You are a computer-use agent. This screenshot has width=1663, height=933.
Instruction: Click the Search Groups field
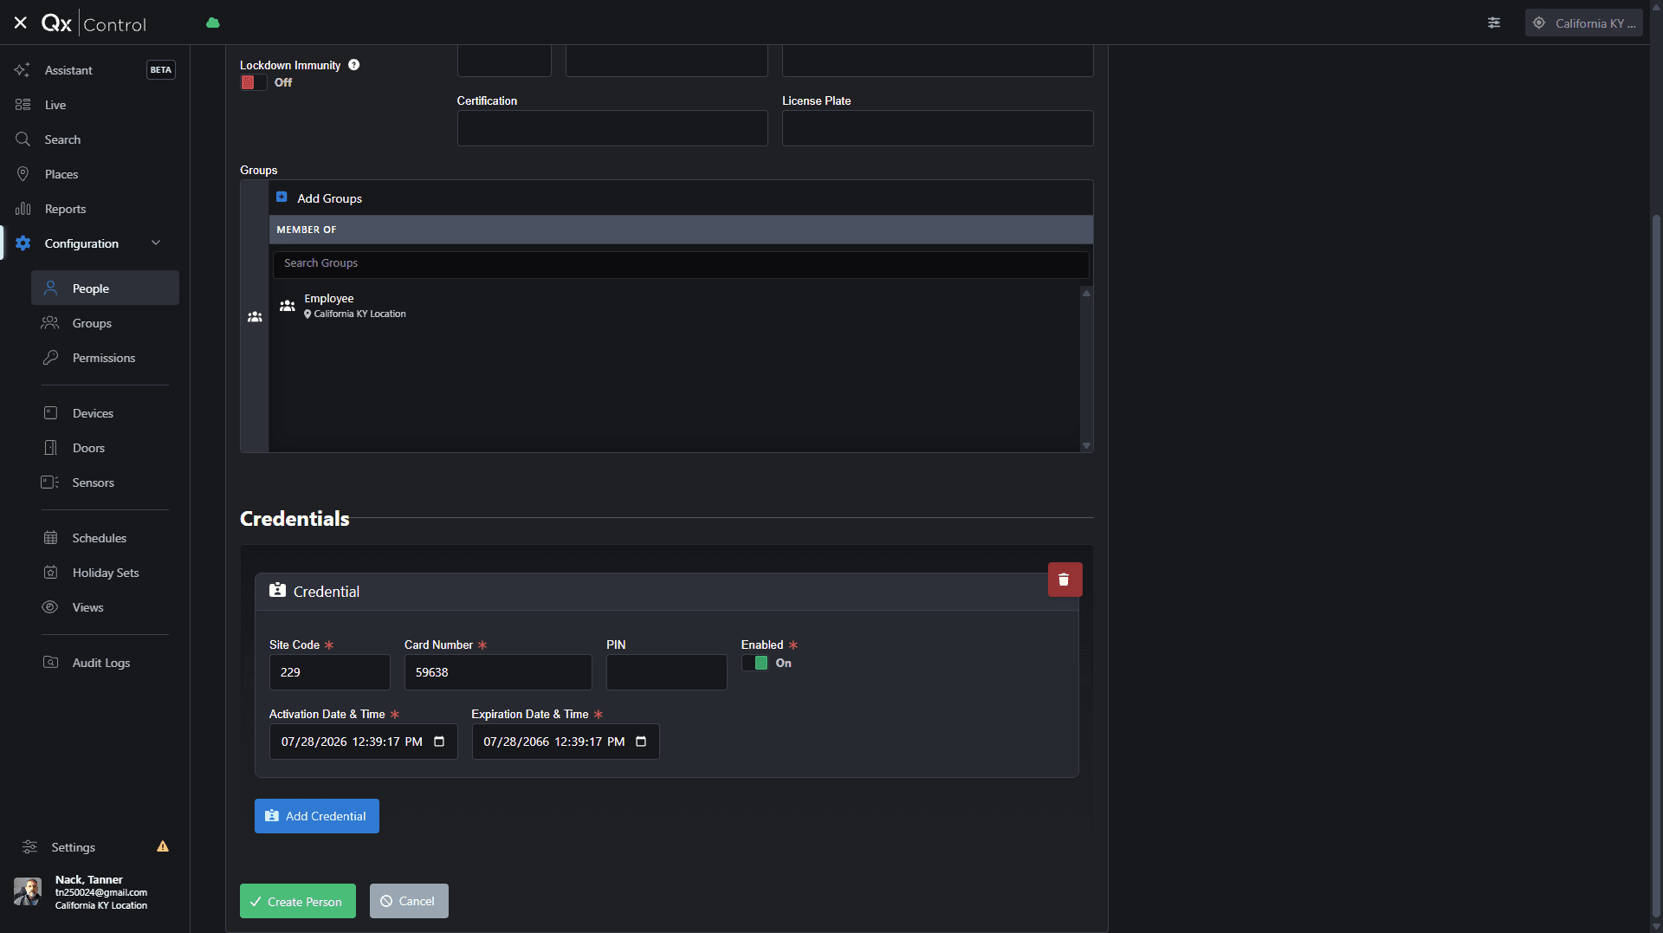(x=681, y=263)
